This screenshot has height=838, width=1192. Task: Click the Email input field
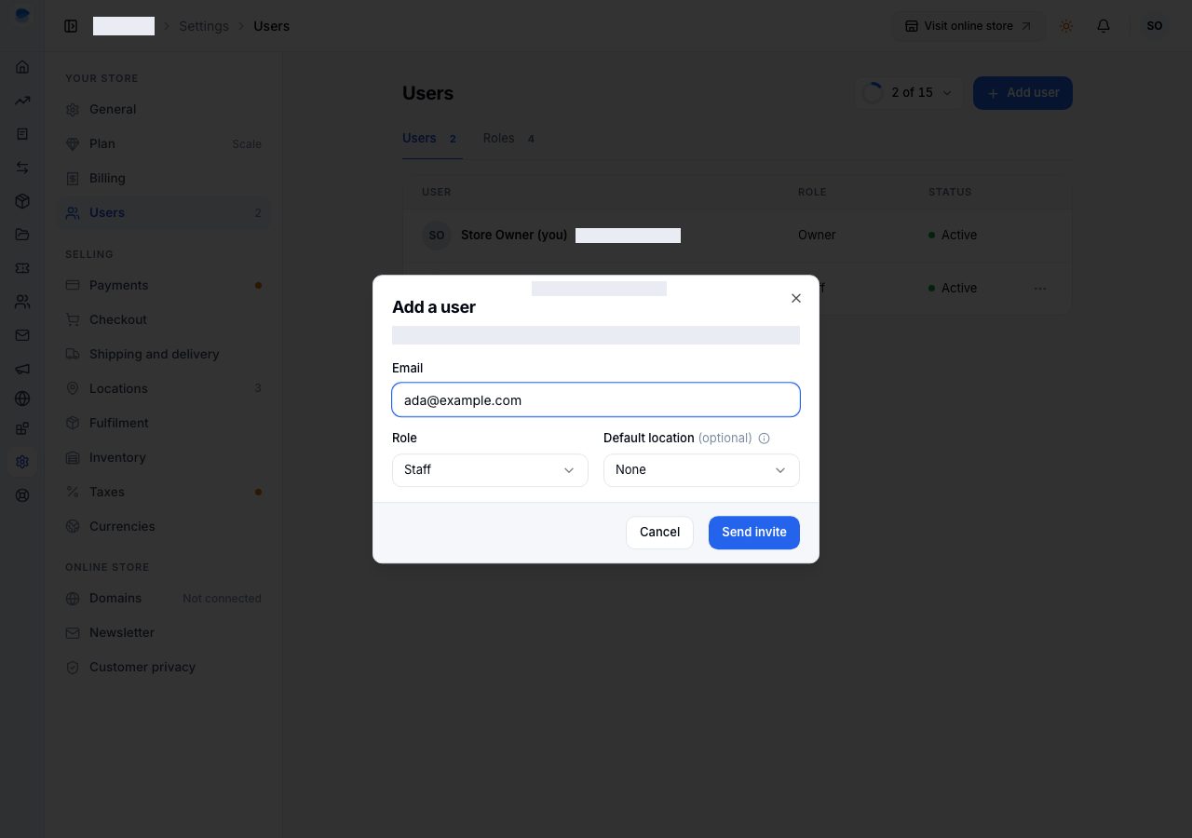pos(596,400)
